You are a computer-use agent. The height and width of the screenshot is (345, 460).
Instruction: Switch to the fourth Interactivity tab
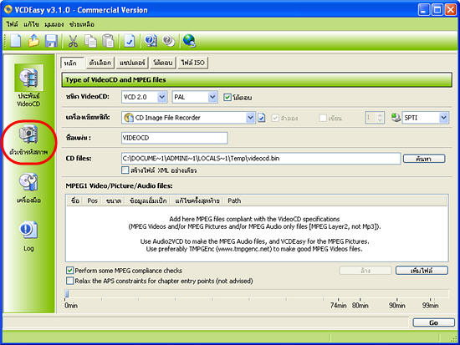[163, 63]
